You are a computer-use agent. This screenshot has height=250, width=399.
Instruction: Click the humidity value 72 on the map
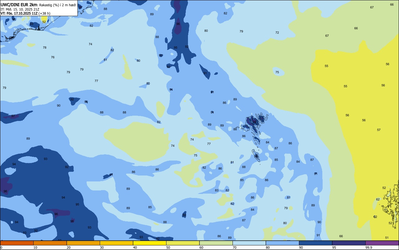pos(277,32)
